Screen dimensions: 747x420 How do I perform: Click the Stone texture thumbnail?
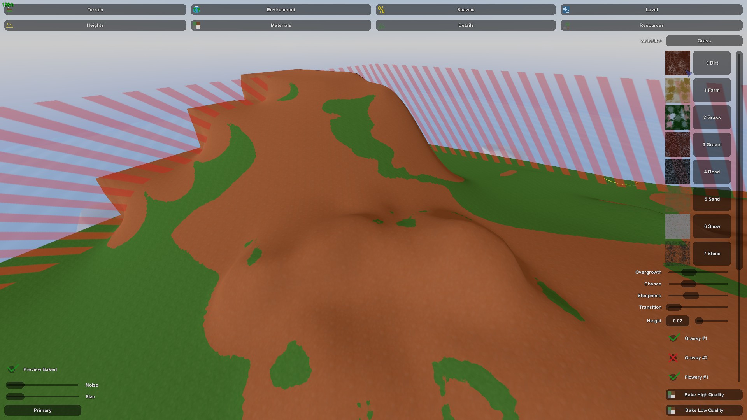[x=677, y=254]
